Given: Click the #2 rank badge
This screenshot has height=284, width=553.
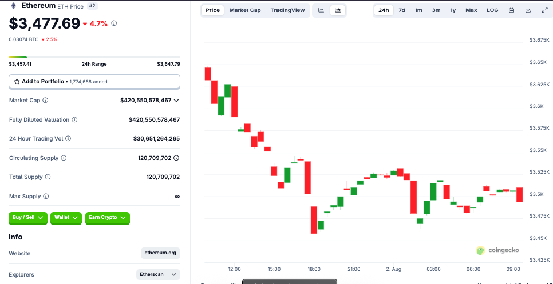Looking at the screenshot, I should coord(92,6).
